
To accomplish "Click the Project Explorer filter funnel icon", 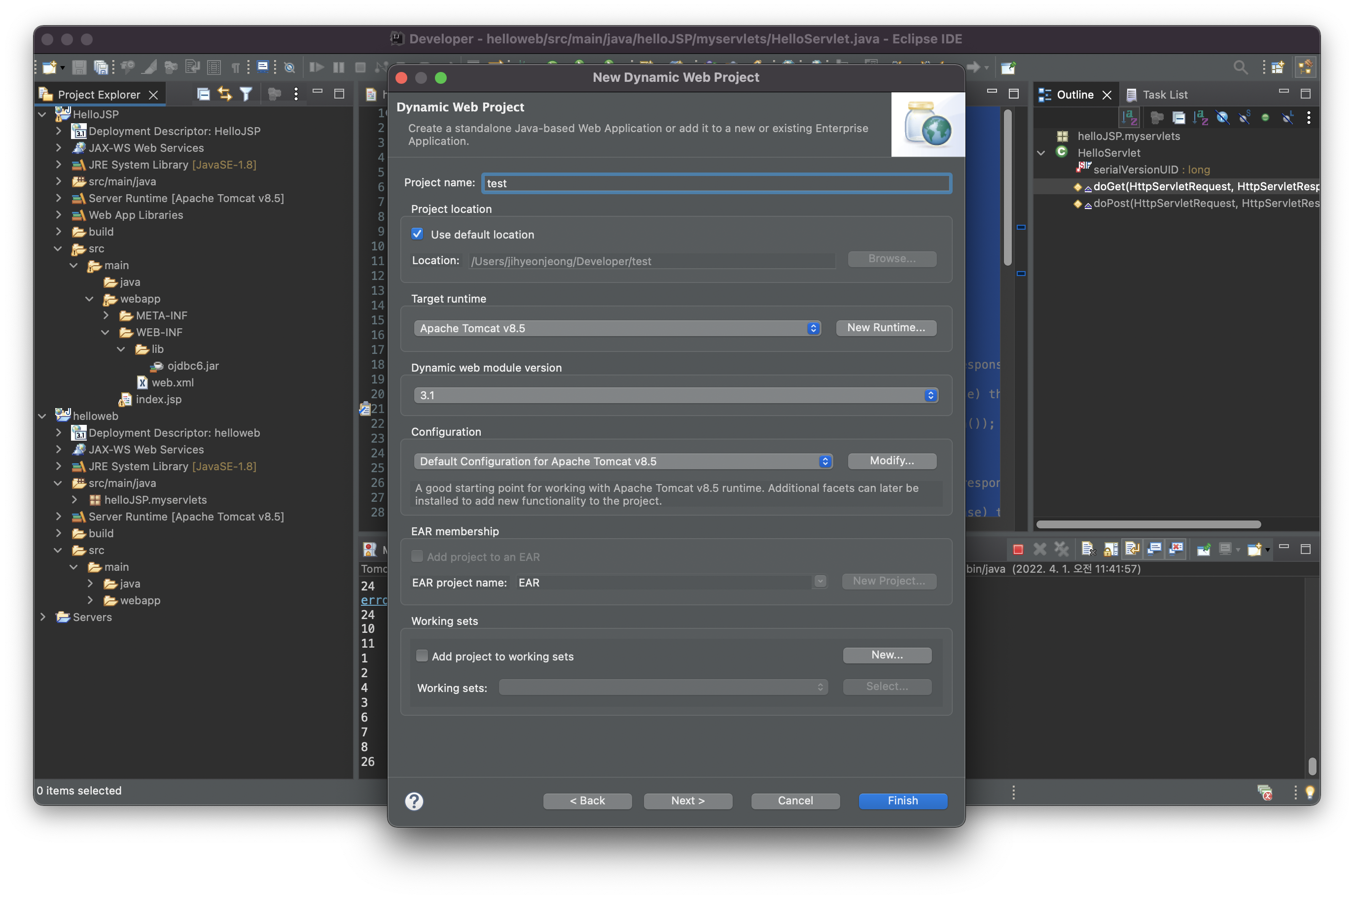I will pos(246,94).
